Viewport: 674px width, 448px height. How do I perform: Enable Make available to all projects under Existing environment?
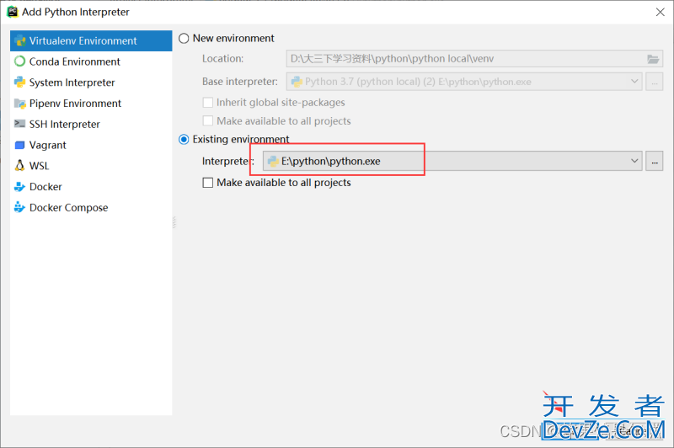tap(207, 183)
